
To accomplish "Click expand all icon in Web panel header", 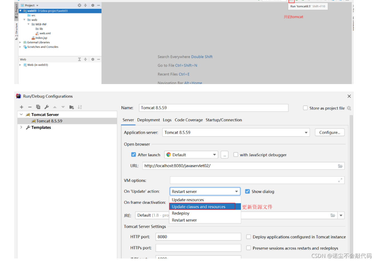I will point(80,59).
